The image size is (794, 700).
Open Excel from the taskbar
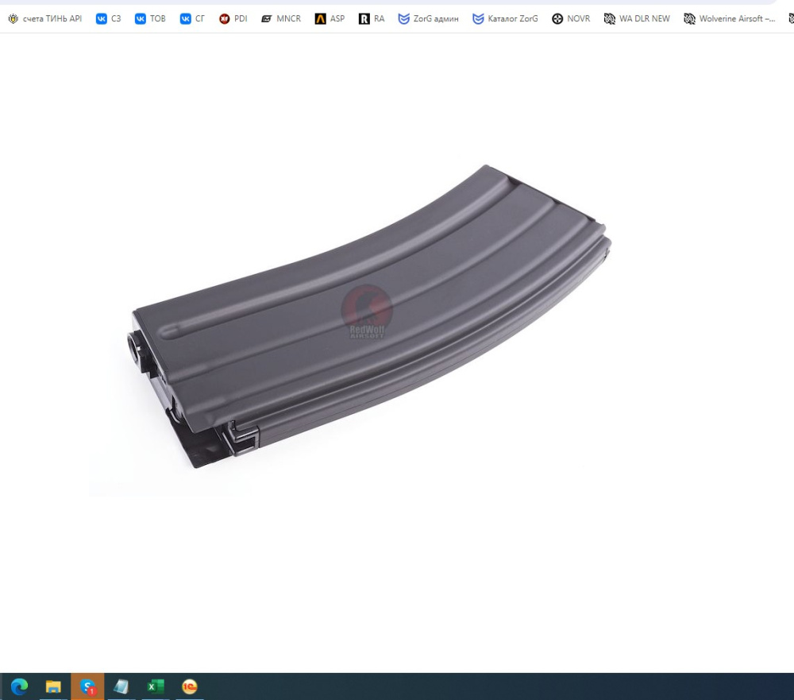click(156, 686)
